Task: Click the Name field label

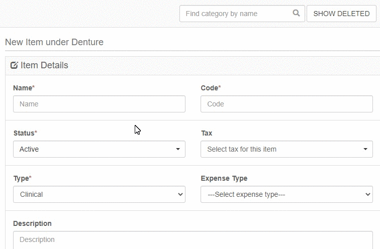Action: (24, 88)
